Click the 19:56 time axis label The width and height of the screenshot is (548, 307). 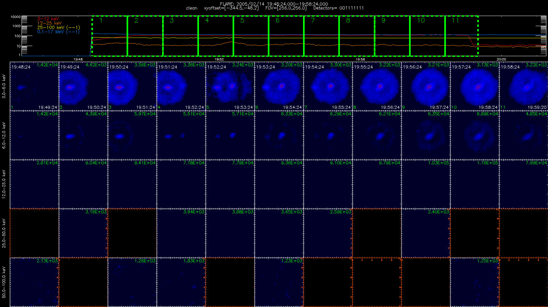coord(360,59)
